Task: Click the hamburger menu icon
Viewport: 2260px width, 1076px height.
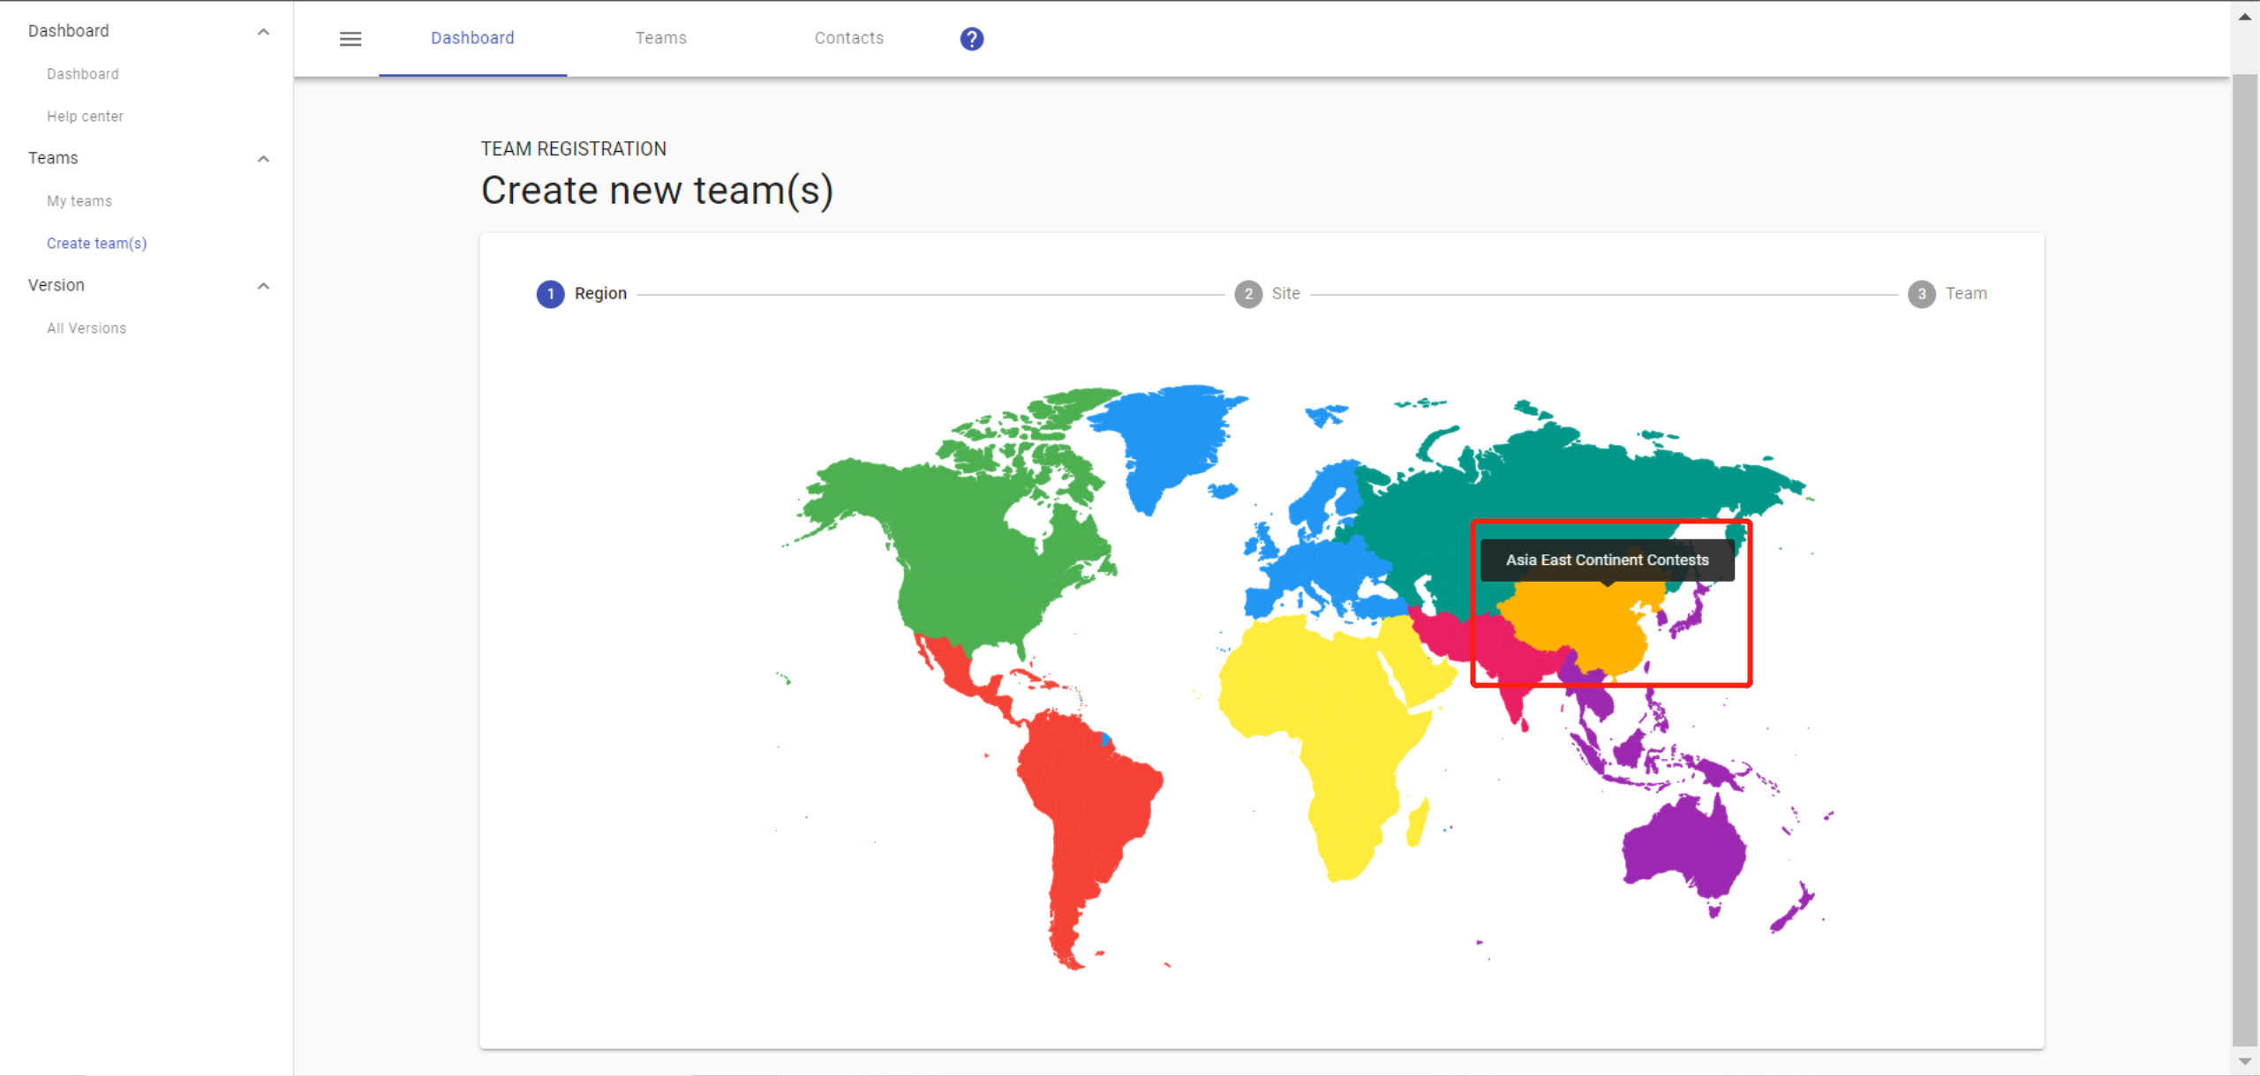Action: coord(350,39)
